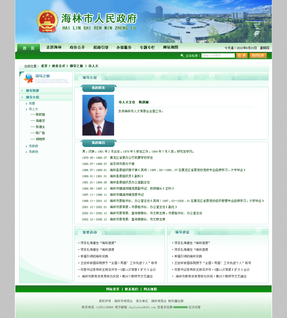Screen dimensions: 287x318
Task: Open the 专题专栏 menu
Action: click(x=147, y=48)
